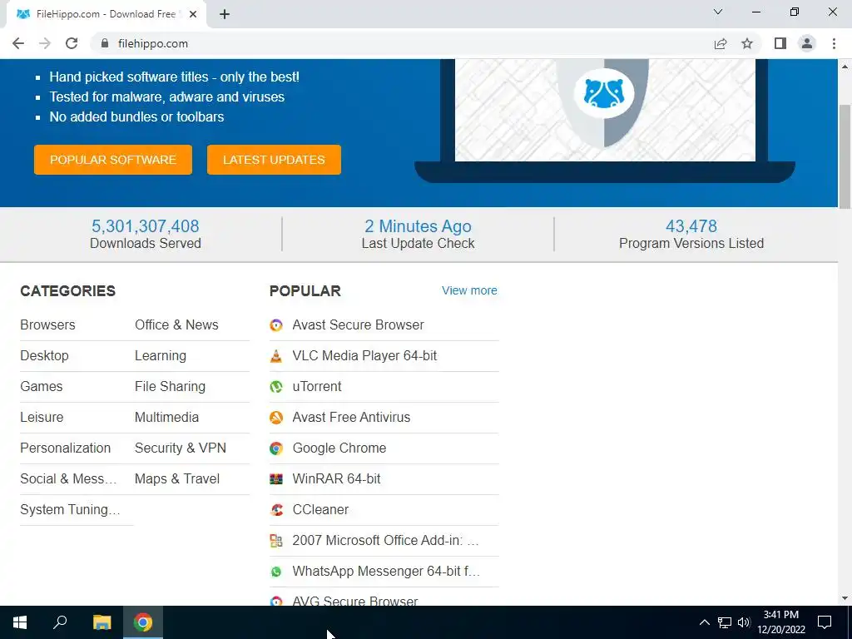
Task: Open the Games category
Action: pyautogui.click(x=42, y=387)
